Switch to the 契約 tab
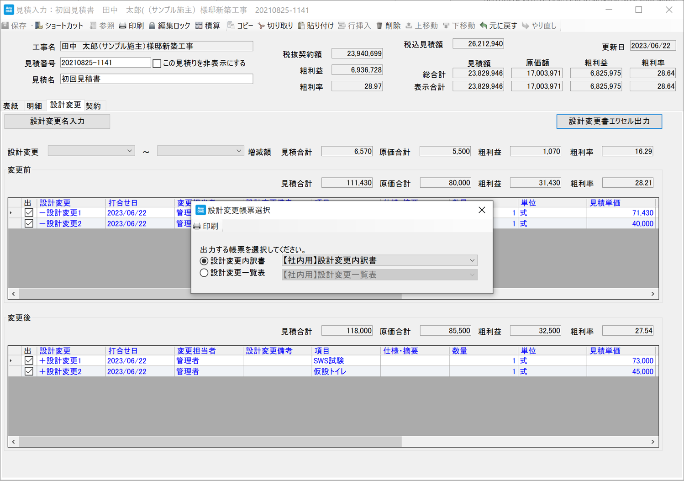 93,106
